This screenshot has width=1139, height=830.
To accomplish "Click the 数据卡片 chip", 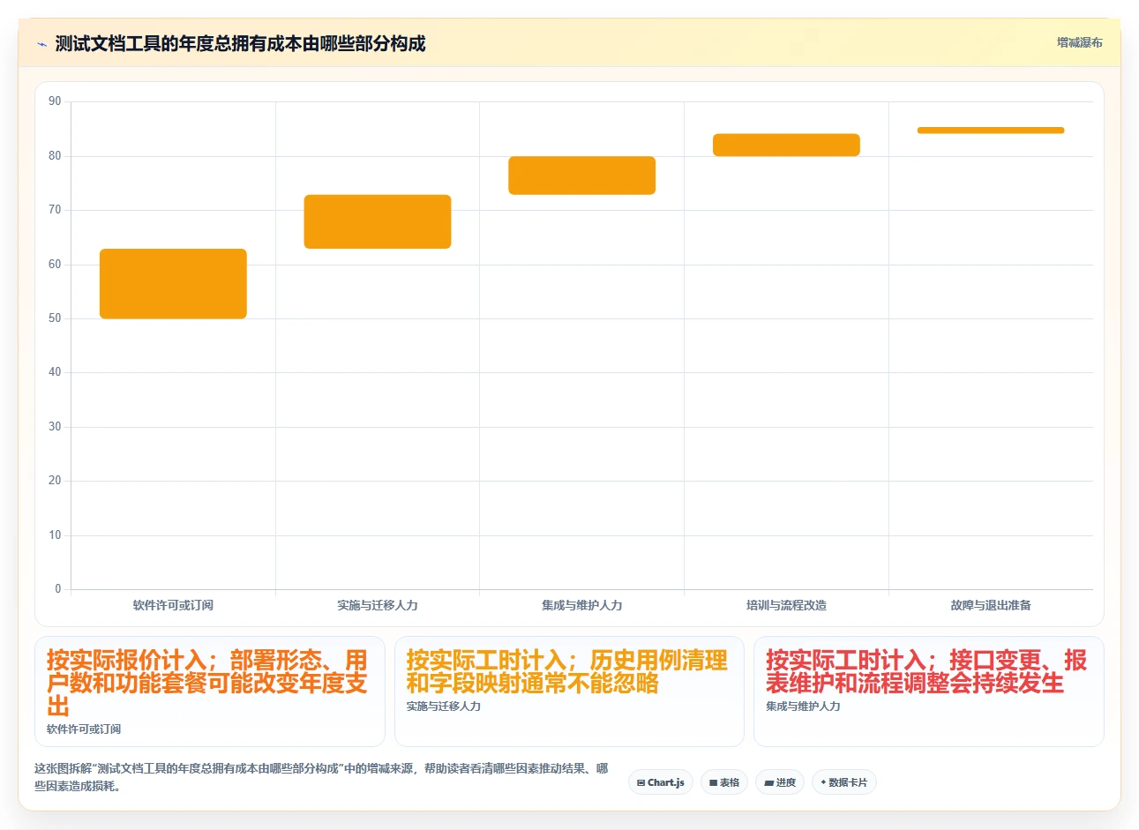I will pos(843,782).
